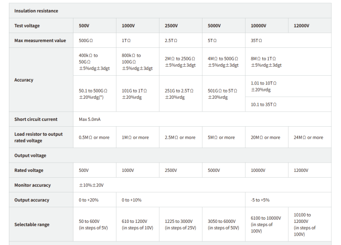Select the 2500V rated voltage cell
The width and height of the screenshot is (341, 245).
[x=180, y=170]
